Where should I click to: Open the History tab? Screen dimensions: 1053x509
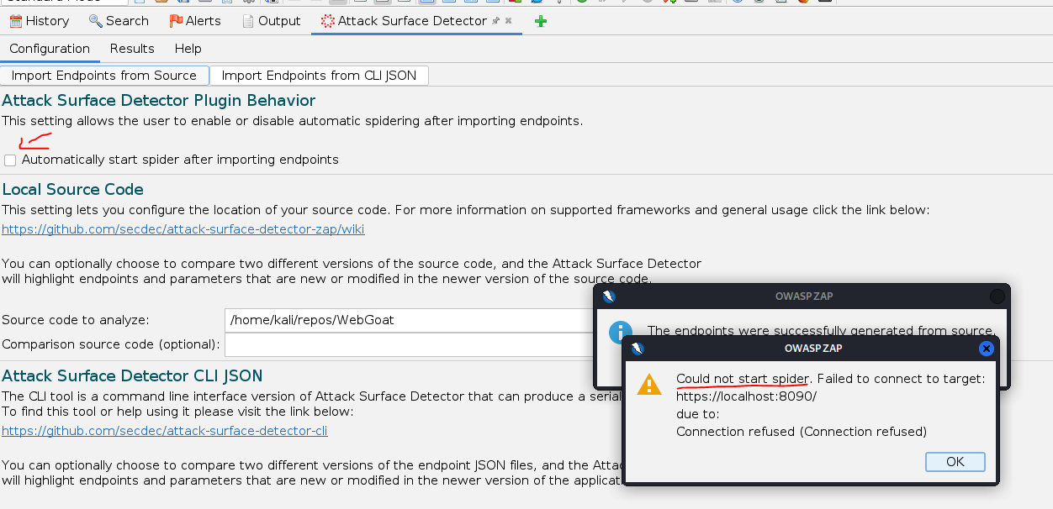coord(40,21)
